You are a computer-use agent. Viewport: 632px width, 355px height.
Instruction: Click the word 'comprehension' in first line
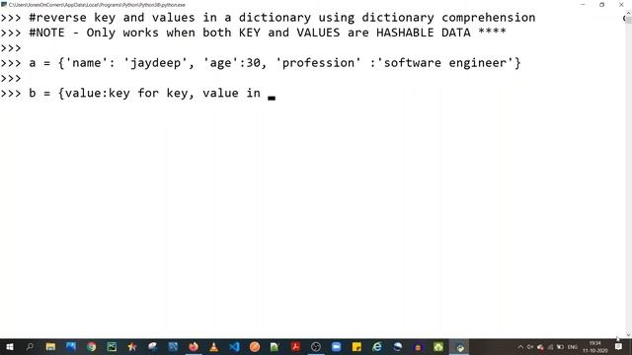pyautogui.click(x=488, y=18)
